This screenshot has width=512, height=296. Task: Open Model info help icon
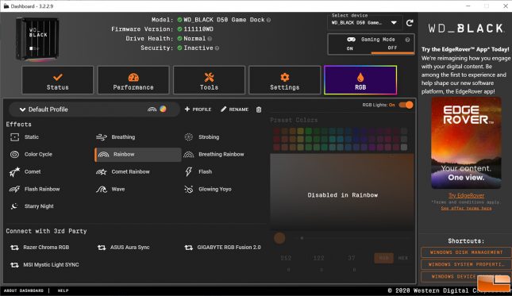click(x=268, y=20)
